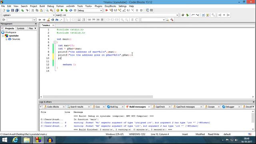This screenshot has width=256, height=144.
Task: Click the Stop debugger icon
Action: click(x=141, y=10)
